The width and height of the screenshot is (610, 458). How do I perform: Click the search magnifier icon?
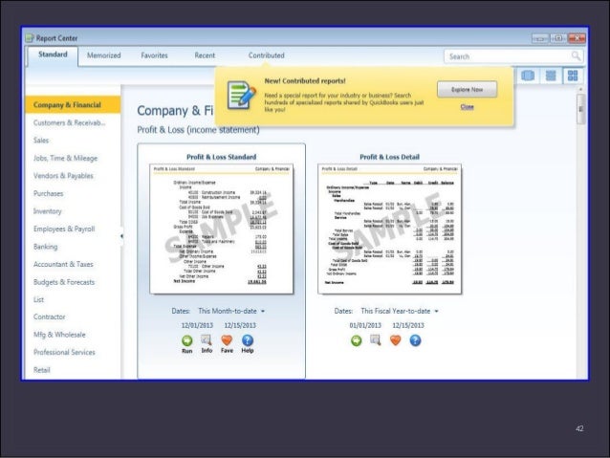click(576, 56)
